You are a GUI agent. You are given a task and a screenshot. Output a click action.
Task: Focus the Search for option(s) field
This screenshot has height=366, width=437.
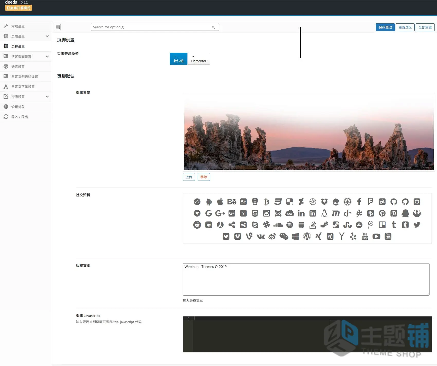coord(155,27)
